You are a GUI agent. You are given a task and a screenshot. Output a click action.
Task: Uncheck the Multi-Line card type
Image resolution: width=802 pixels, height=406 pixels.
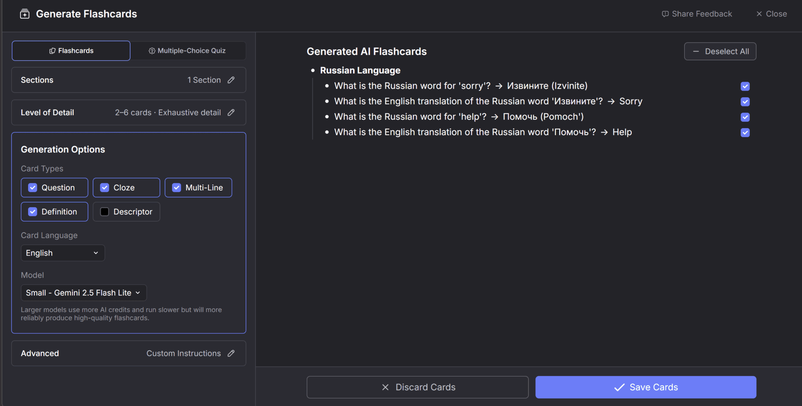click(176, 187)
